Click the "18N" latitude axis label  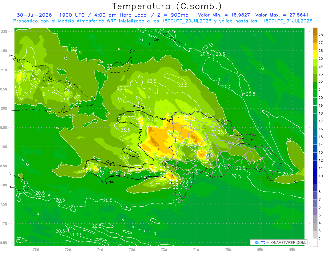tap(4, 185)
